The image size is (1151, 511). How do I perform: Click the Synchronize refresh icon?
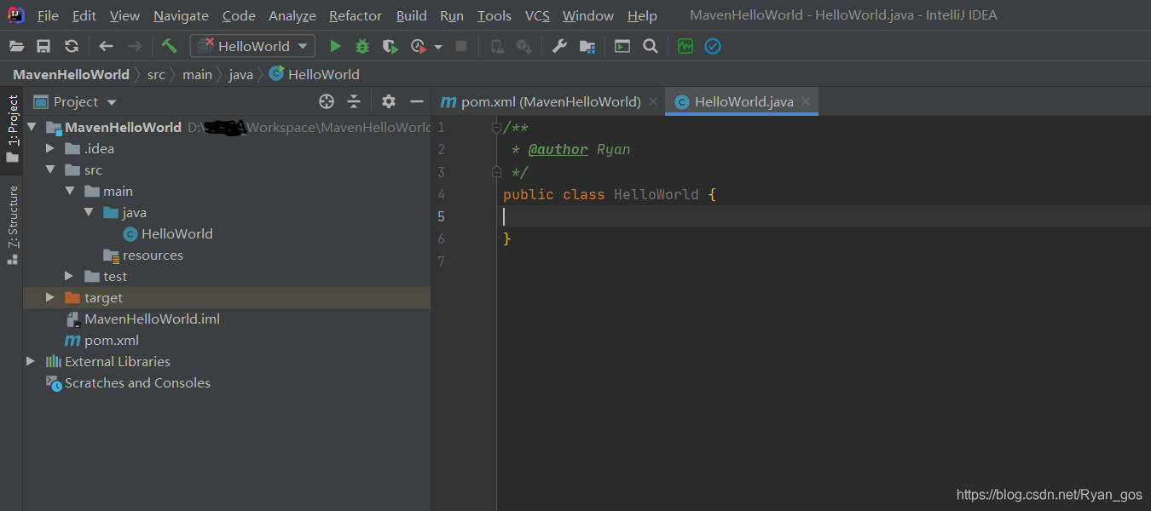(72, 46)
